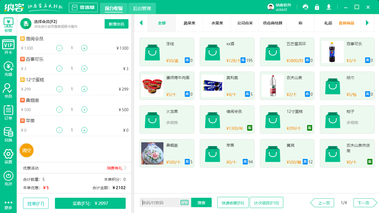Click the barcode/payment code input field

click(x=160, y=203)
